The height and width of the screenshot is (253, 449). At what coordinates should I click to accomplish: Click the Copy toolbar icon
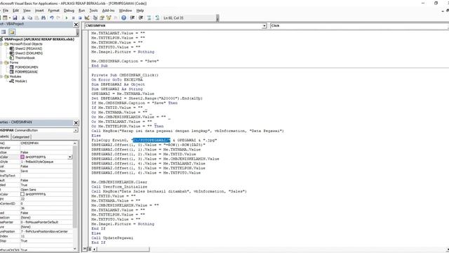click(29, 18)
